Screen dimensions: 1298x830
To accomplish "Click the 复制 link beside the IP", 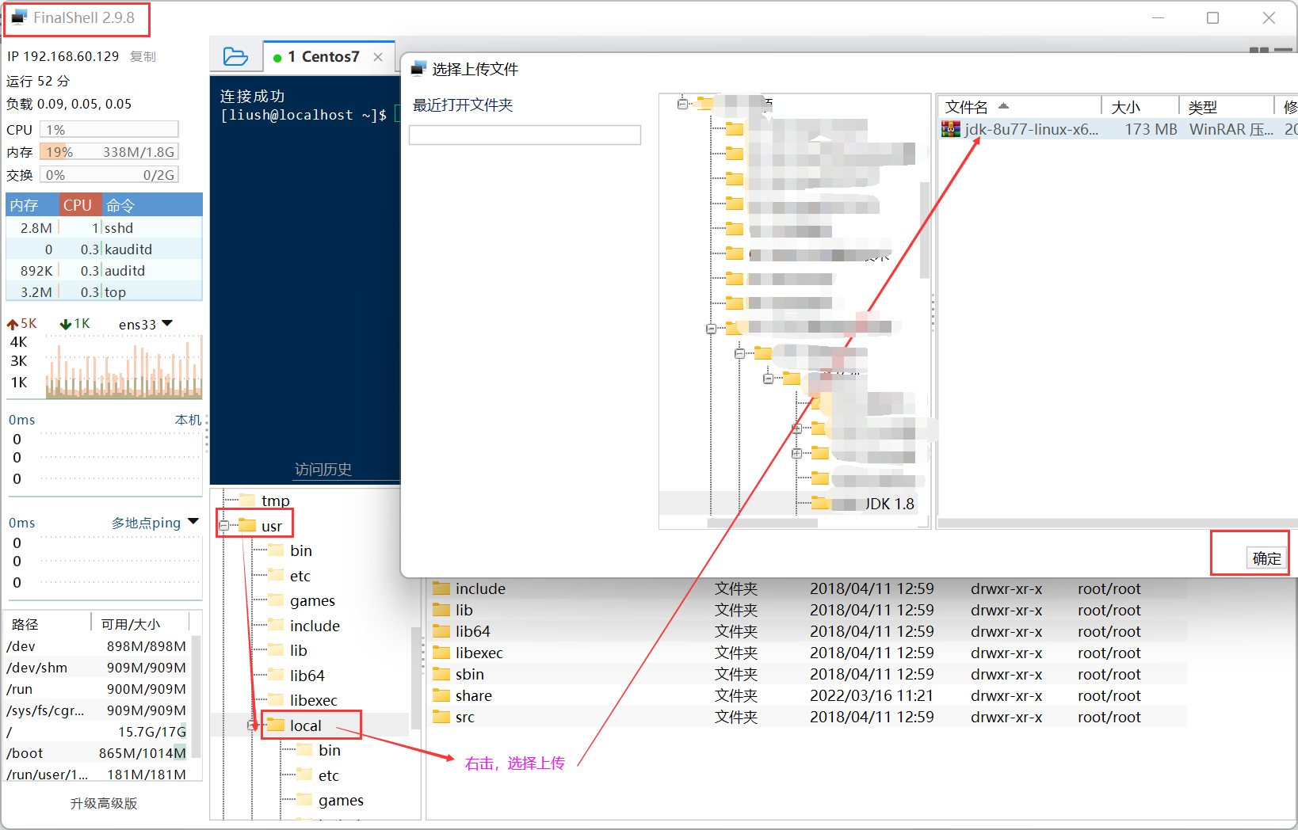I will pos(143,56).
